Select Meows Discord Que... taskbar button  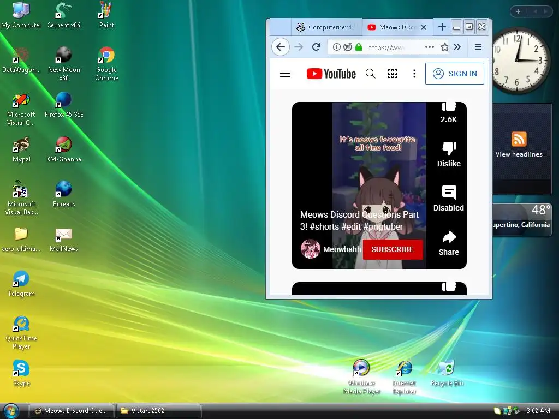click(x=72, y=411)
